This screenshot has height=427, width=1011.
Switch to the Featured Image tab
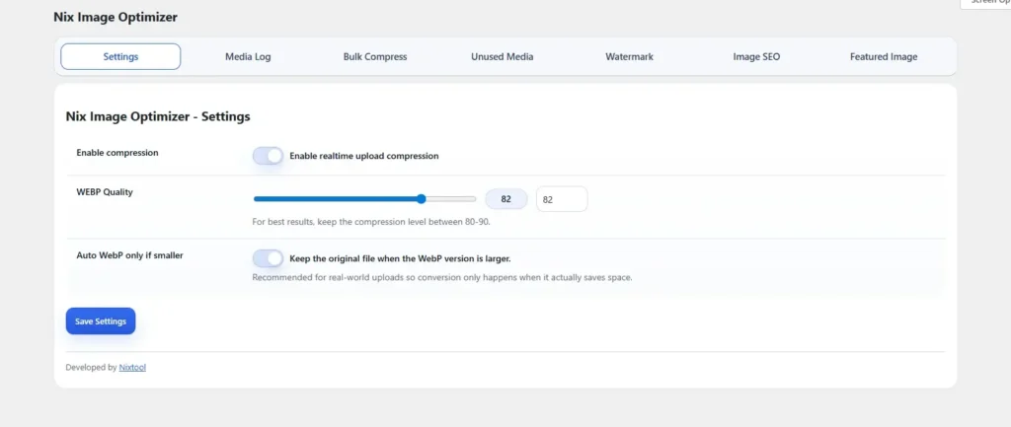(x=884, y=56)
